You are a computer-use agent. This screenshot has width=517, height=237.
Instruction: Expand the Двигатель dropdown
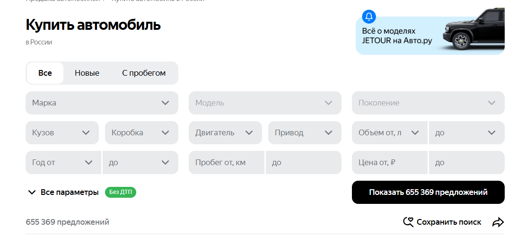225,132
